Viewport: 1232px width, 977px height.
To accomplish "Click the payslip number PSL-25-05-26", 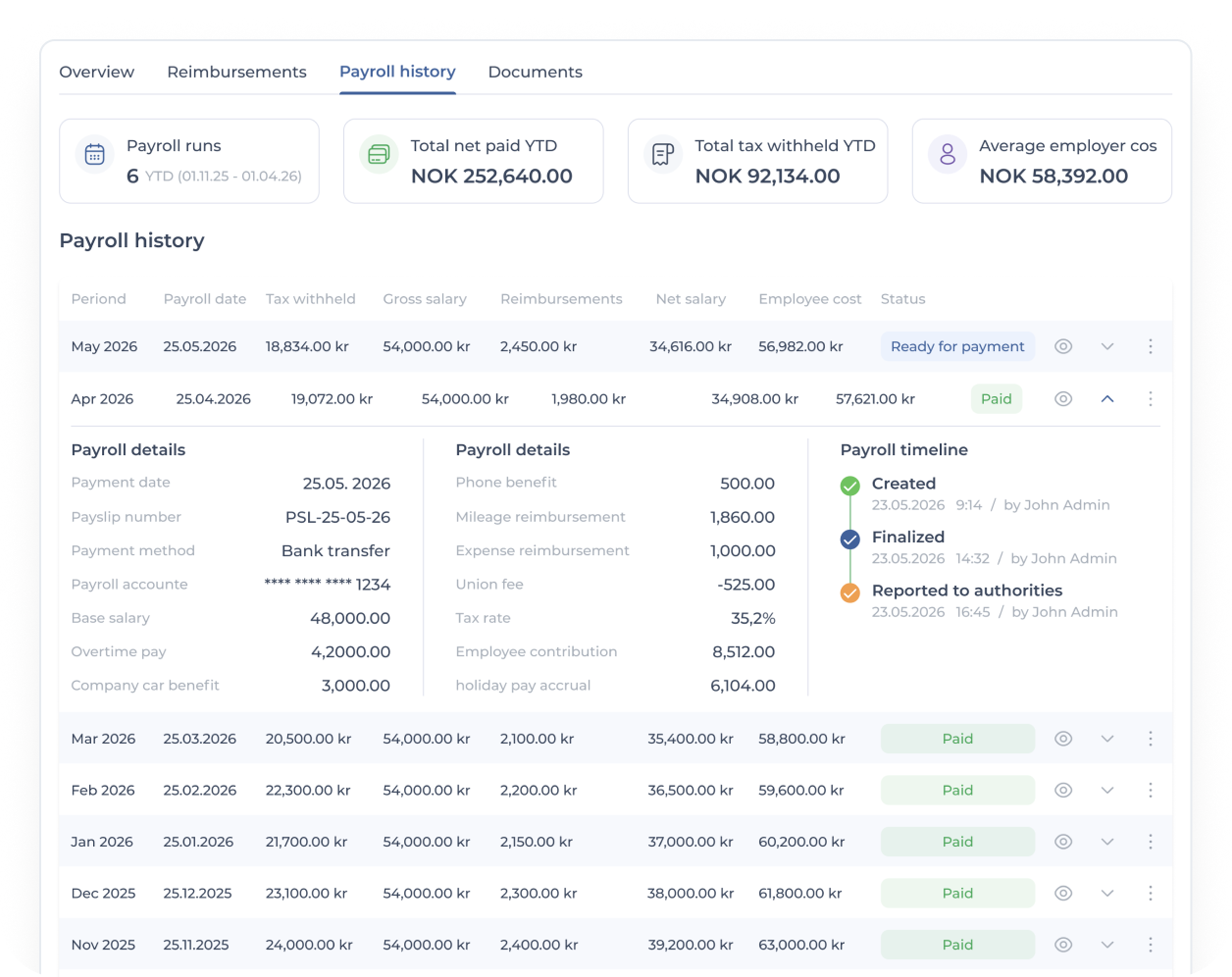I will pyautogui.click(x=337, y=517).
